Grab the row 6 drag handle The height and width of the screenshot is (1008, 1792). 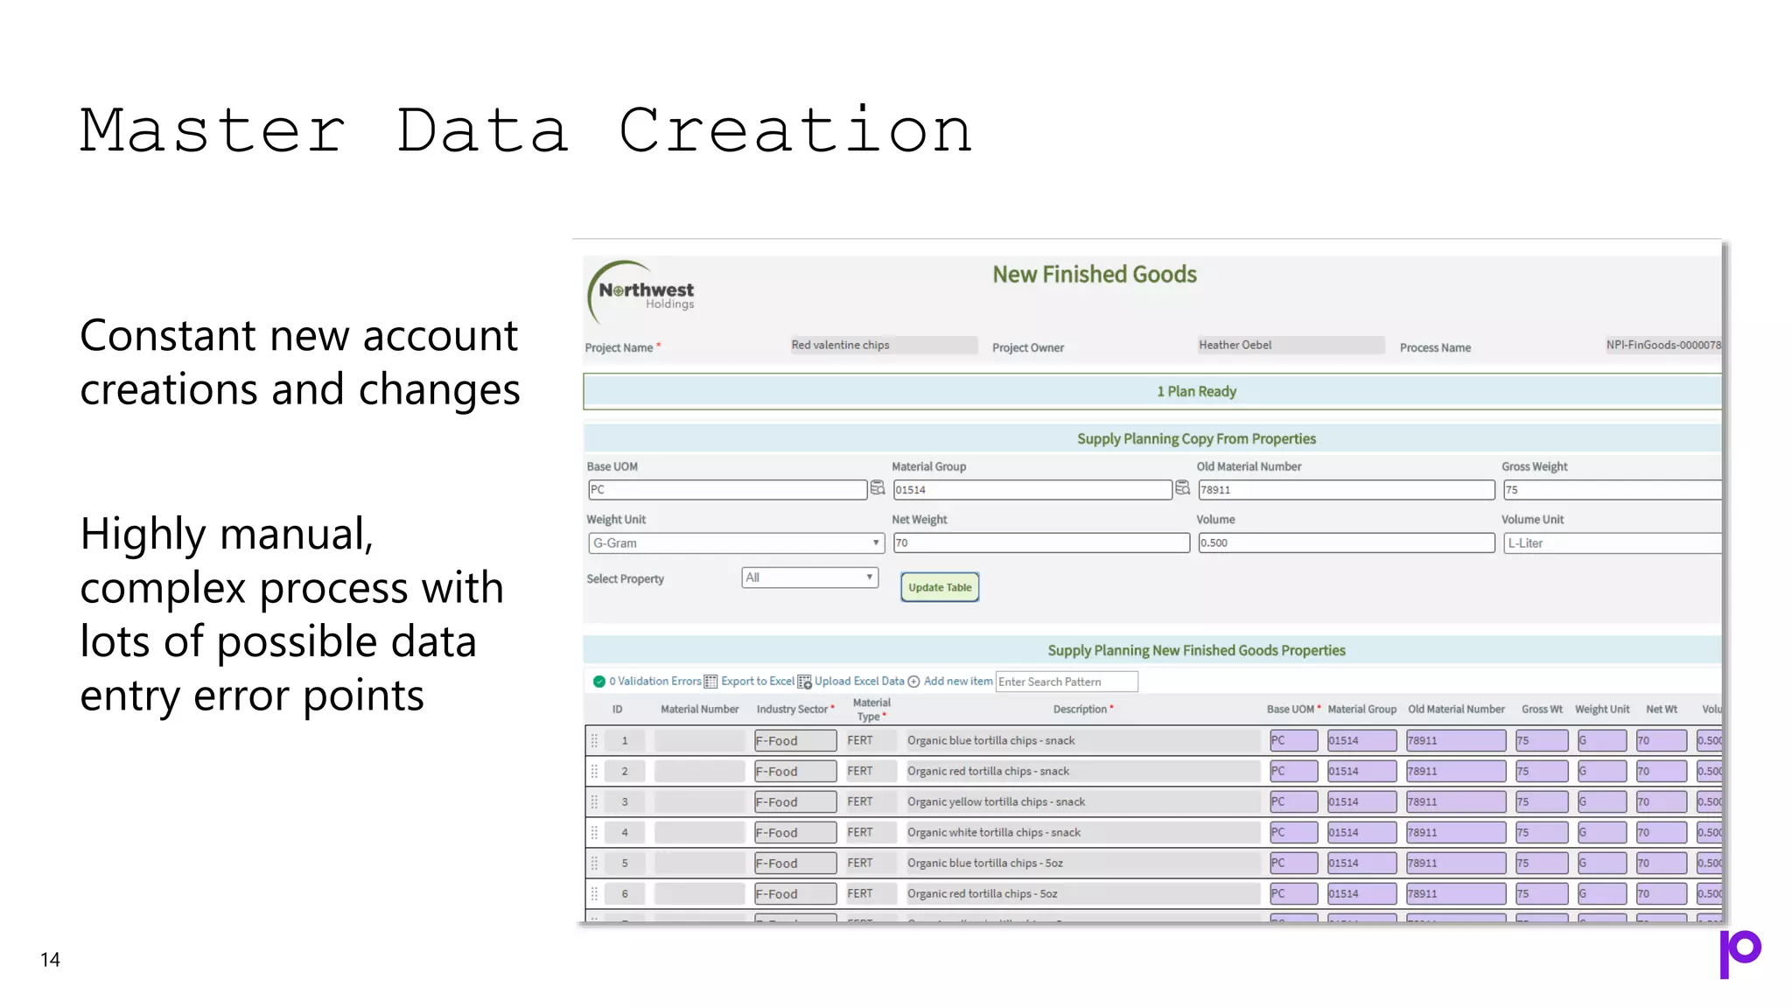pyautogui.click(x=594, y=894)
